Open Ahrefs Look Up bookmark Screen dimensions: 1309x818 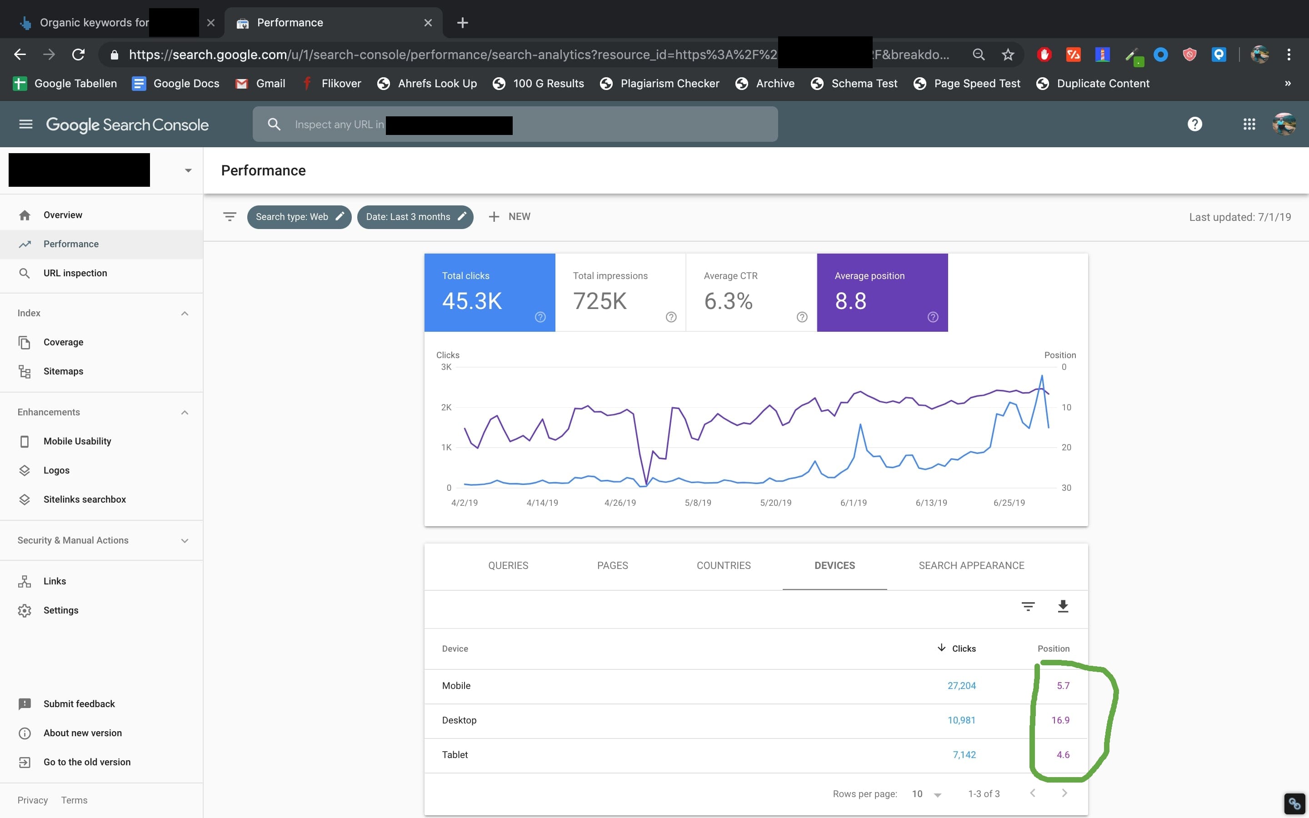(427, 84)
